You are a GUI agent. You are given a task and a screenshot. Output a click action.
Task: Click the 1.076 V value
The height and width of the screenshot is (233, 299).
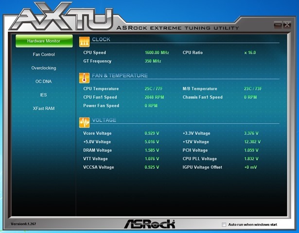[x=152, y=159]
